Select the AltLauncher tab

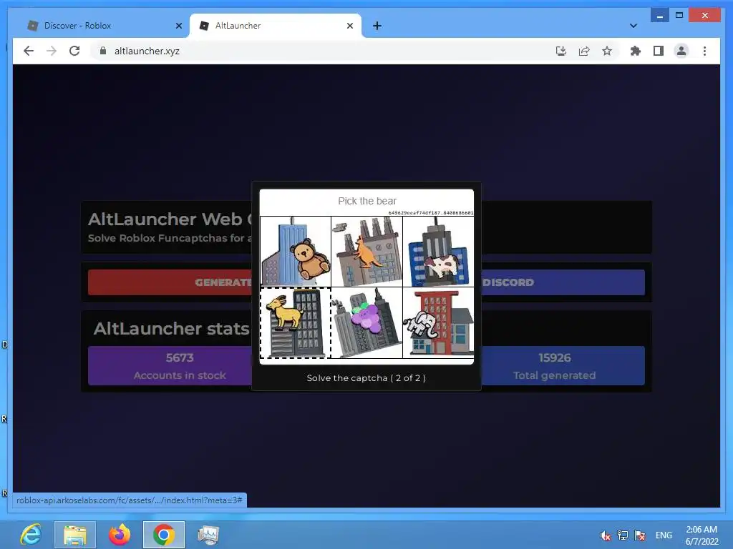click(x=276, y=26)
